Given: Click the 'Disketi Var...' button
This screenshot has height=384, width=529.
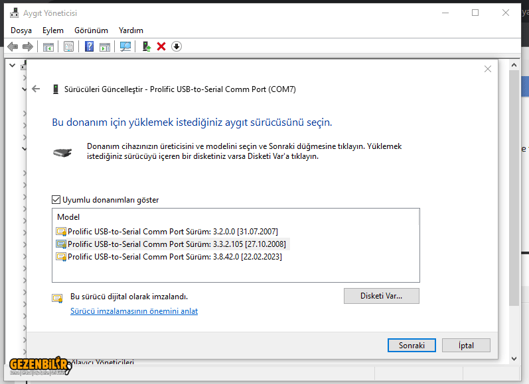Looking at the screenshot, I should coord(381,296).
